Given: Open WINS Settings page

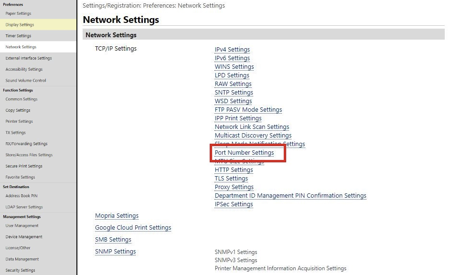Looking at the screenshot, I should tap(234, 67).
